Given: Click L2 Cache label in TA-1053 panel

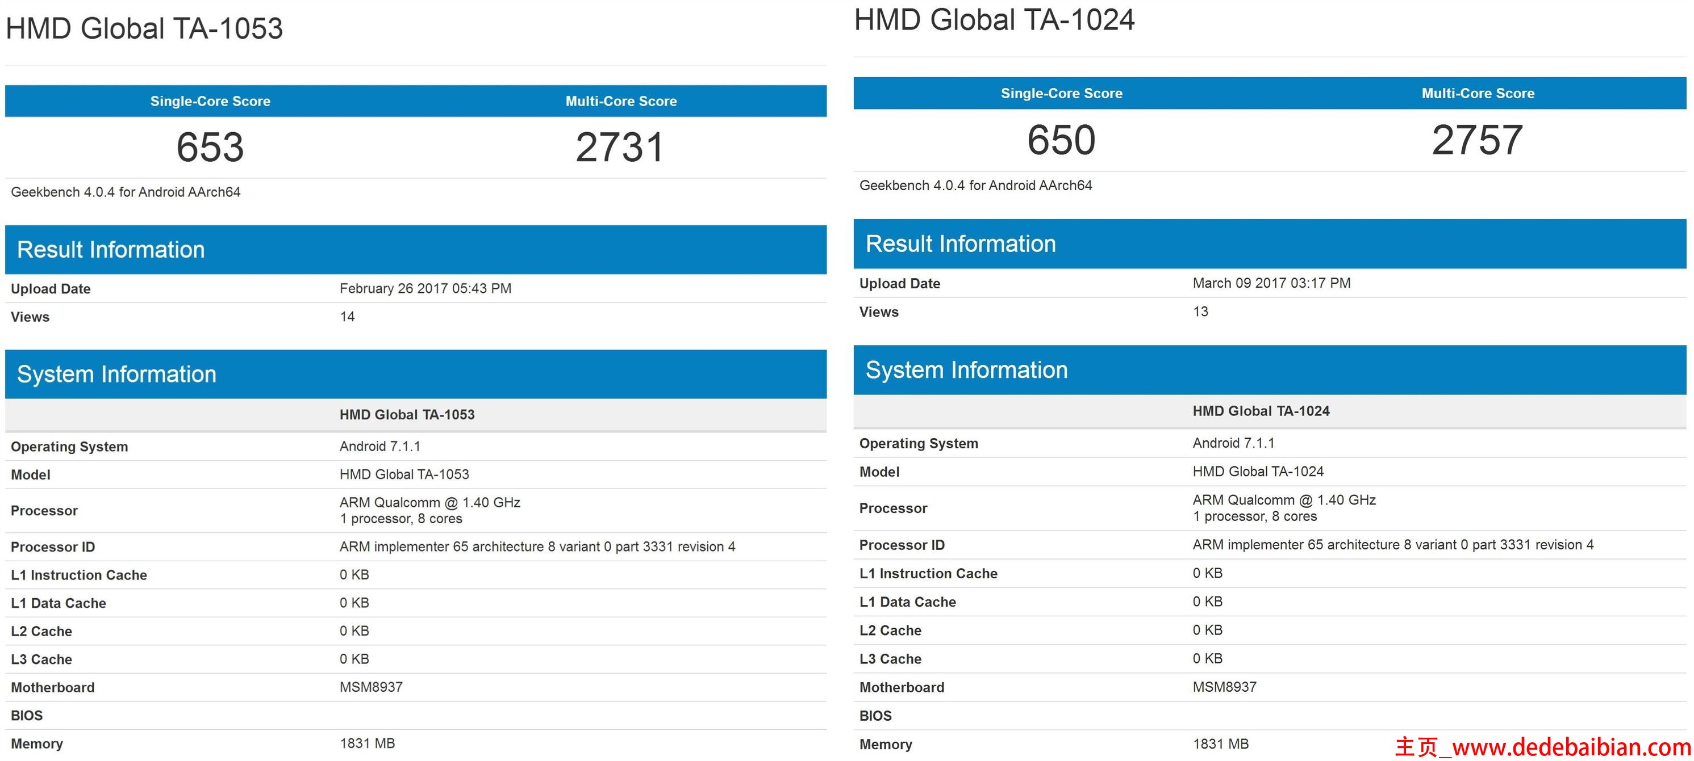Looking at the screenshot, I should pos(41,632).
